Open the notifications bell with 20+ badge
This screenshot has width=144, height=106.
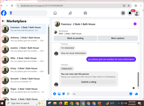coord(130,13)
